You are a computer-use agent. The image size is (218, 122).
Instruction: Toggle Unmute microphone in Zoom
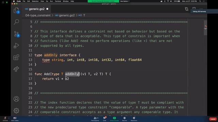coord(5,119)
